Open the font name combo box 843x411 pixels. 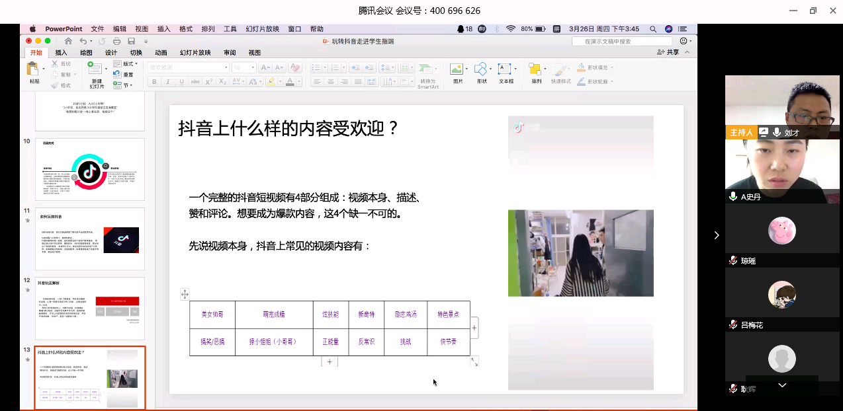point(187,67)
